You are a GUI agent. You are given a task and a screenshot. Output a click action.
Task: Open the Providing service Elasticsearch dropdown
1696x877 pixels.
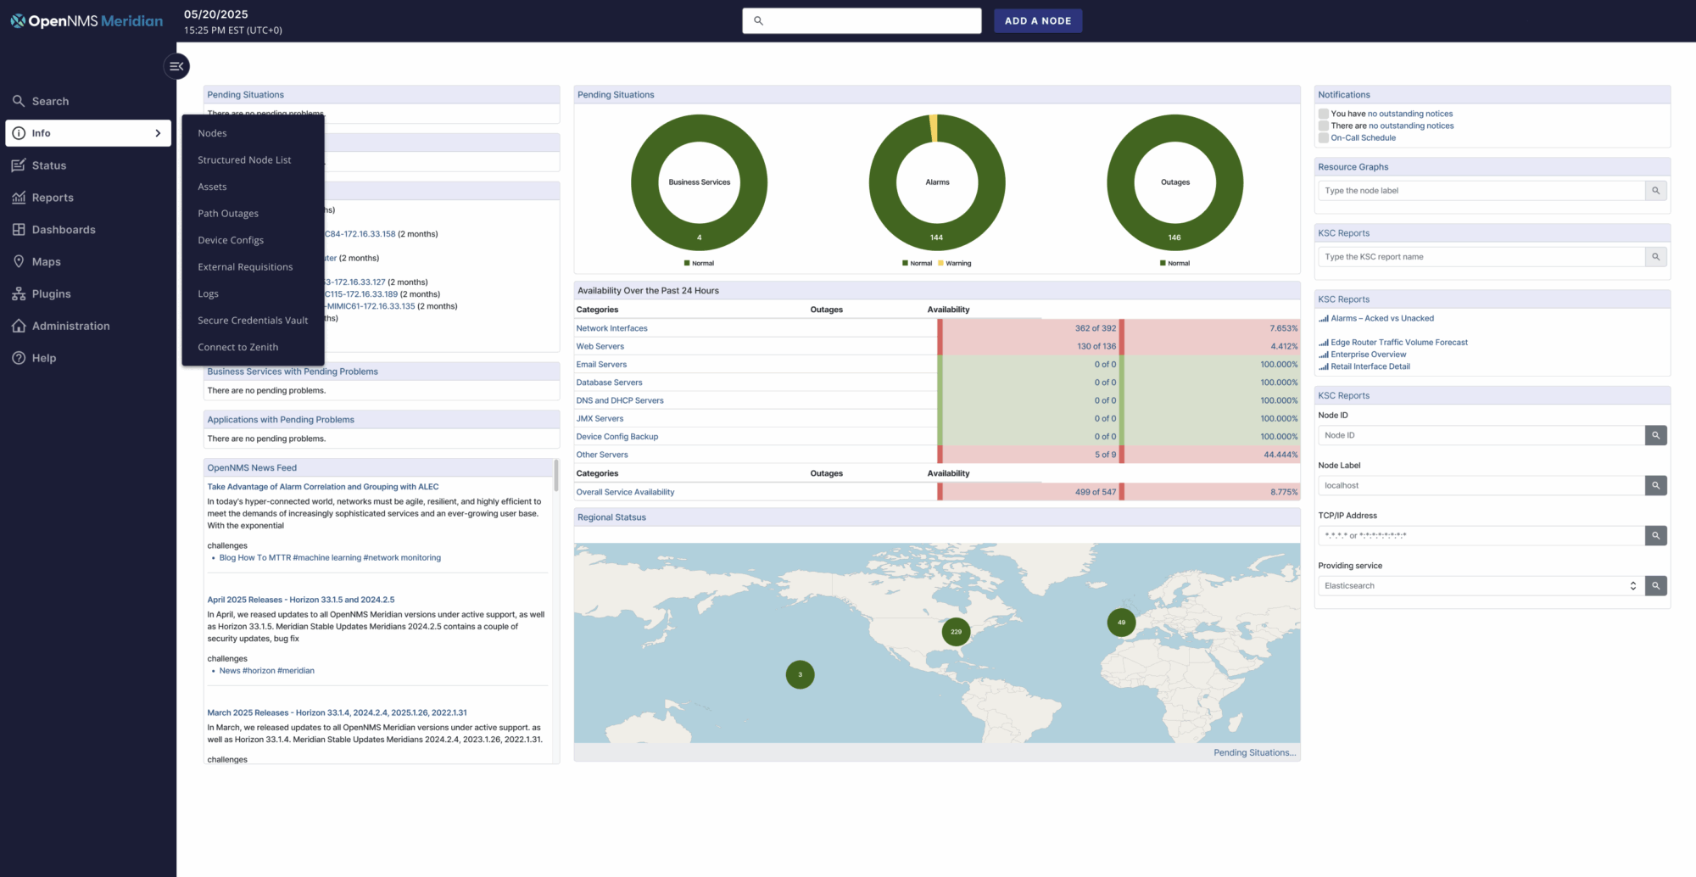[1480, 586]
